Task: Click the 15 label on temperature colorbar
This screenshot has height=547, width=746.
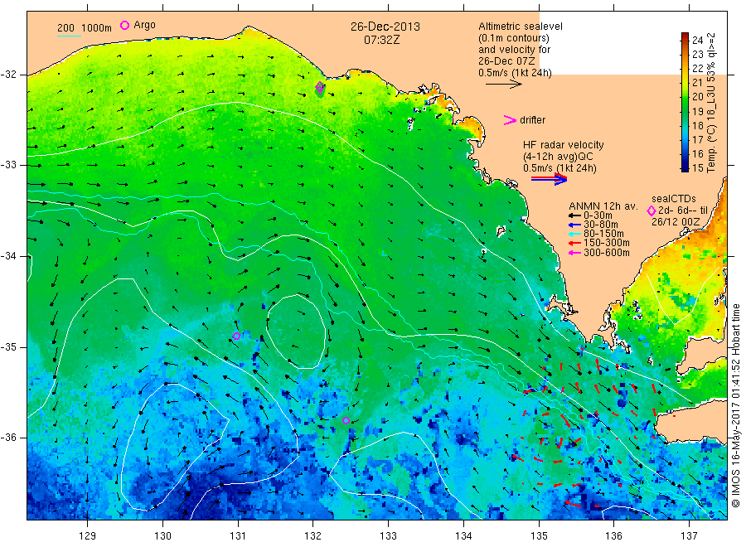Action: [697, 168]
